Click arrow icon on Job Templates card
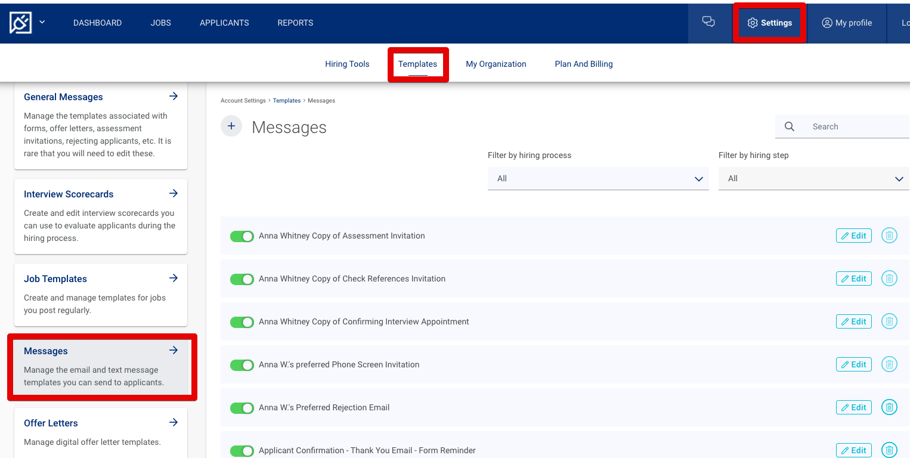 [174, 278]
